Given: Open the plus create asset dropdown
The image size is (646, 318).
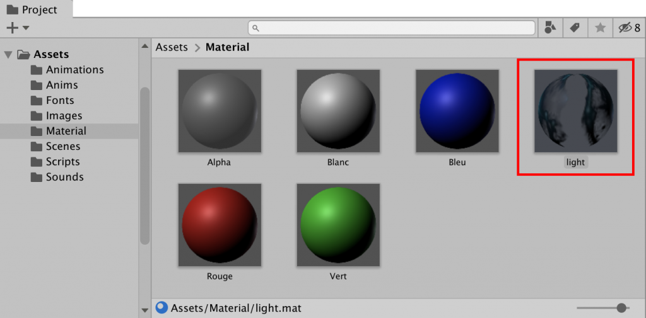Looking at the screenshot, I should click(17, 28).
